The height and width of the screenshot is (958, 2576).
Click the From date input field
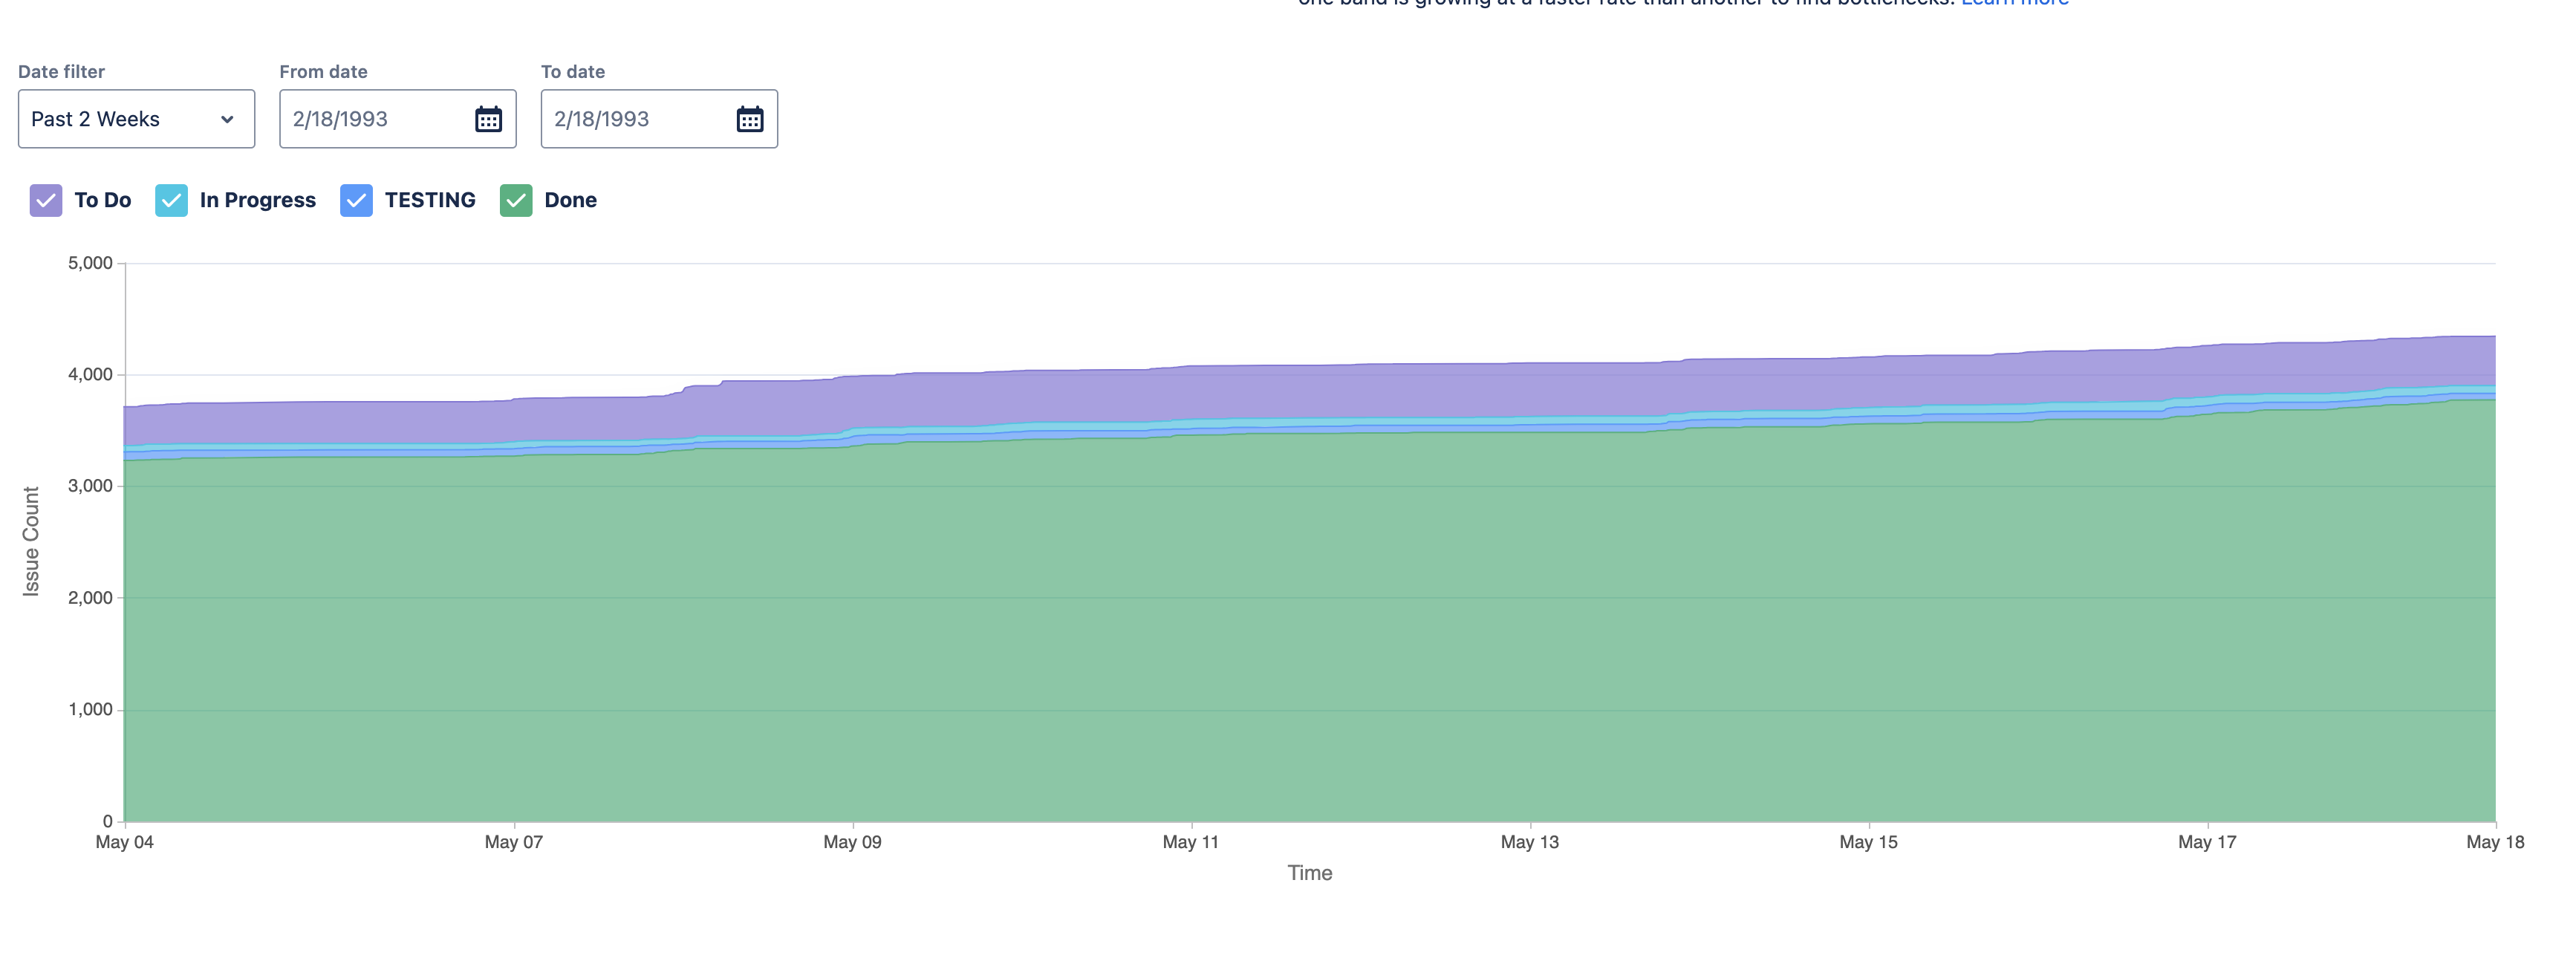375,119
